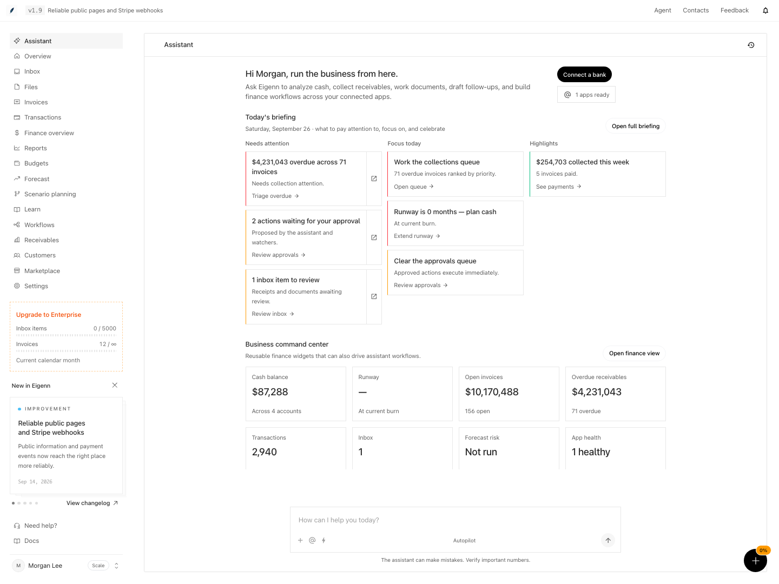Viewport: 779px width, 584px height.
Task: Select first changelog carousel dot
Action: point(13,503)
